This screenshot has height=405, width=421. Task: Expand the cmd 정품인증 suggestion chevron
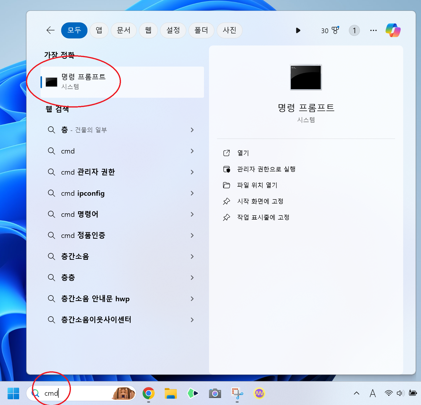tap(192, 235)
